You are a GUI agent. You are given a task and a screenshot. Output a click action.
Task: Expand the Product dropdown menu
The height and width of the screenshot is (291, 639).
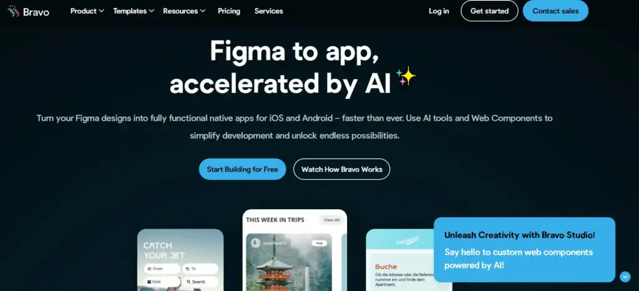pos(87,11)
